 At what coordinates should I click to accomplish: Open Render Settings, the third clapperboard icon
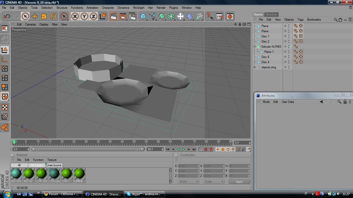coord(132,16)
